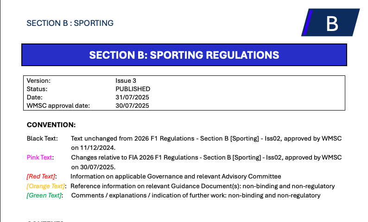Screen dimensions: 368x222
Task: Click the Issue 3 version value
Action: (126, 80)
